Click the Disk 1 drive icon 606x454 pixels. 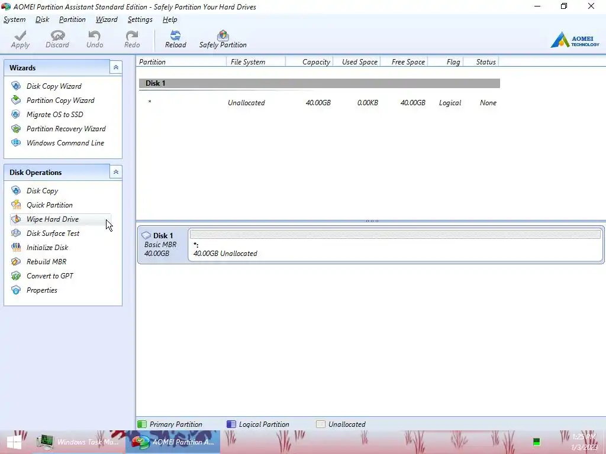pyautogui.click(x=146, y=235)
